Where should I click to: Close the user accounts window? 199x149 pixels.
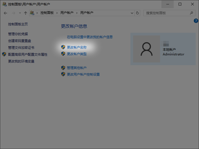[192, 4]
